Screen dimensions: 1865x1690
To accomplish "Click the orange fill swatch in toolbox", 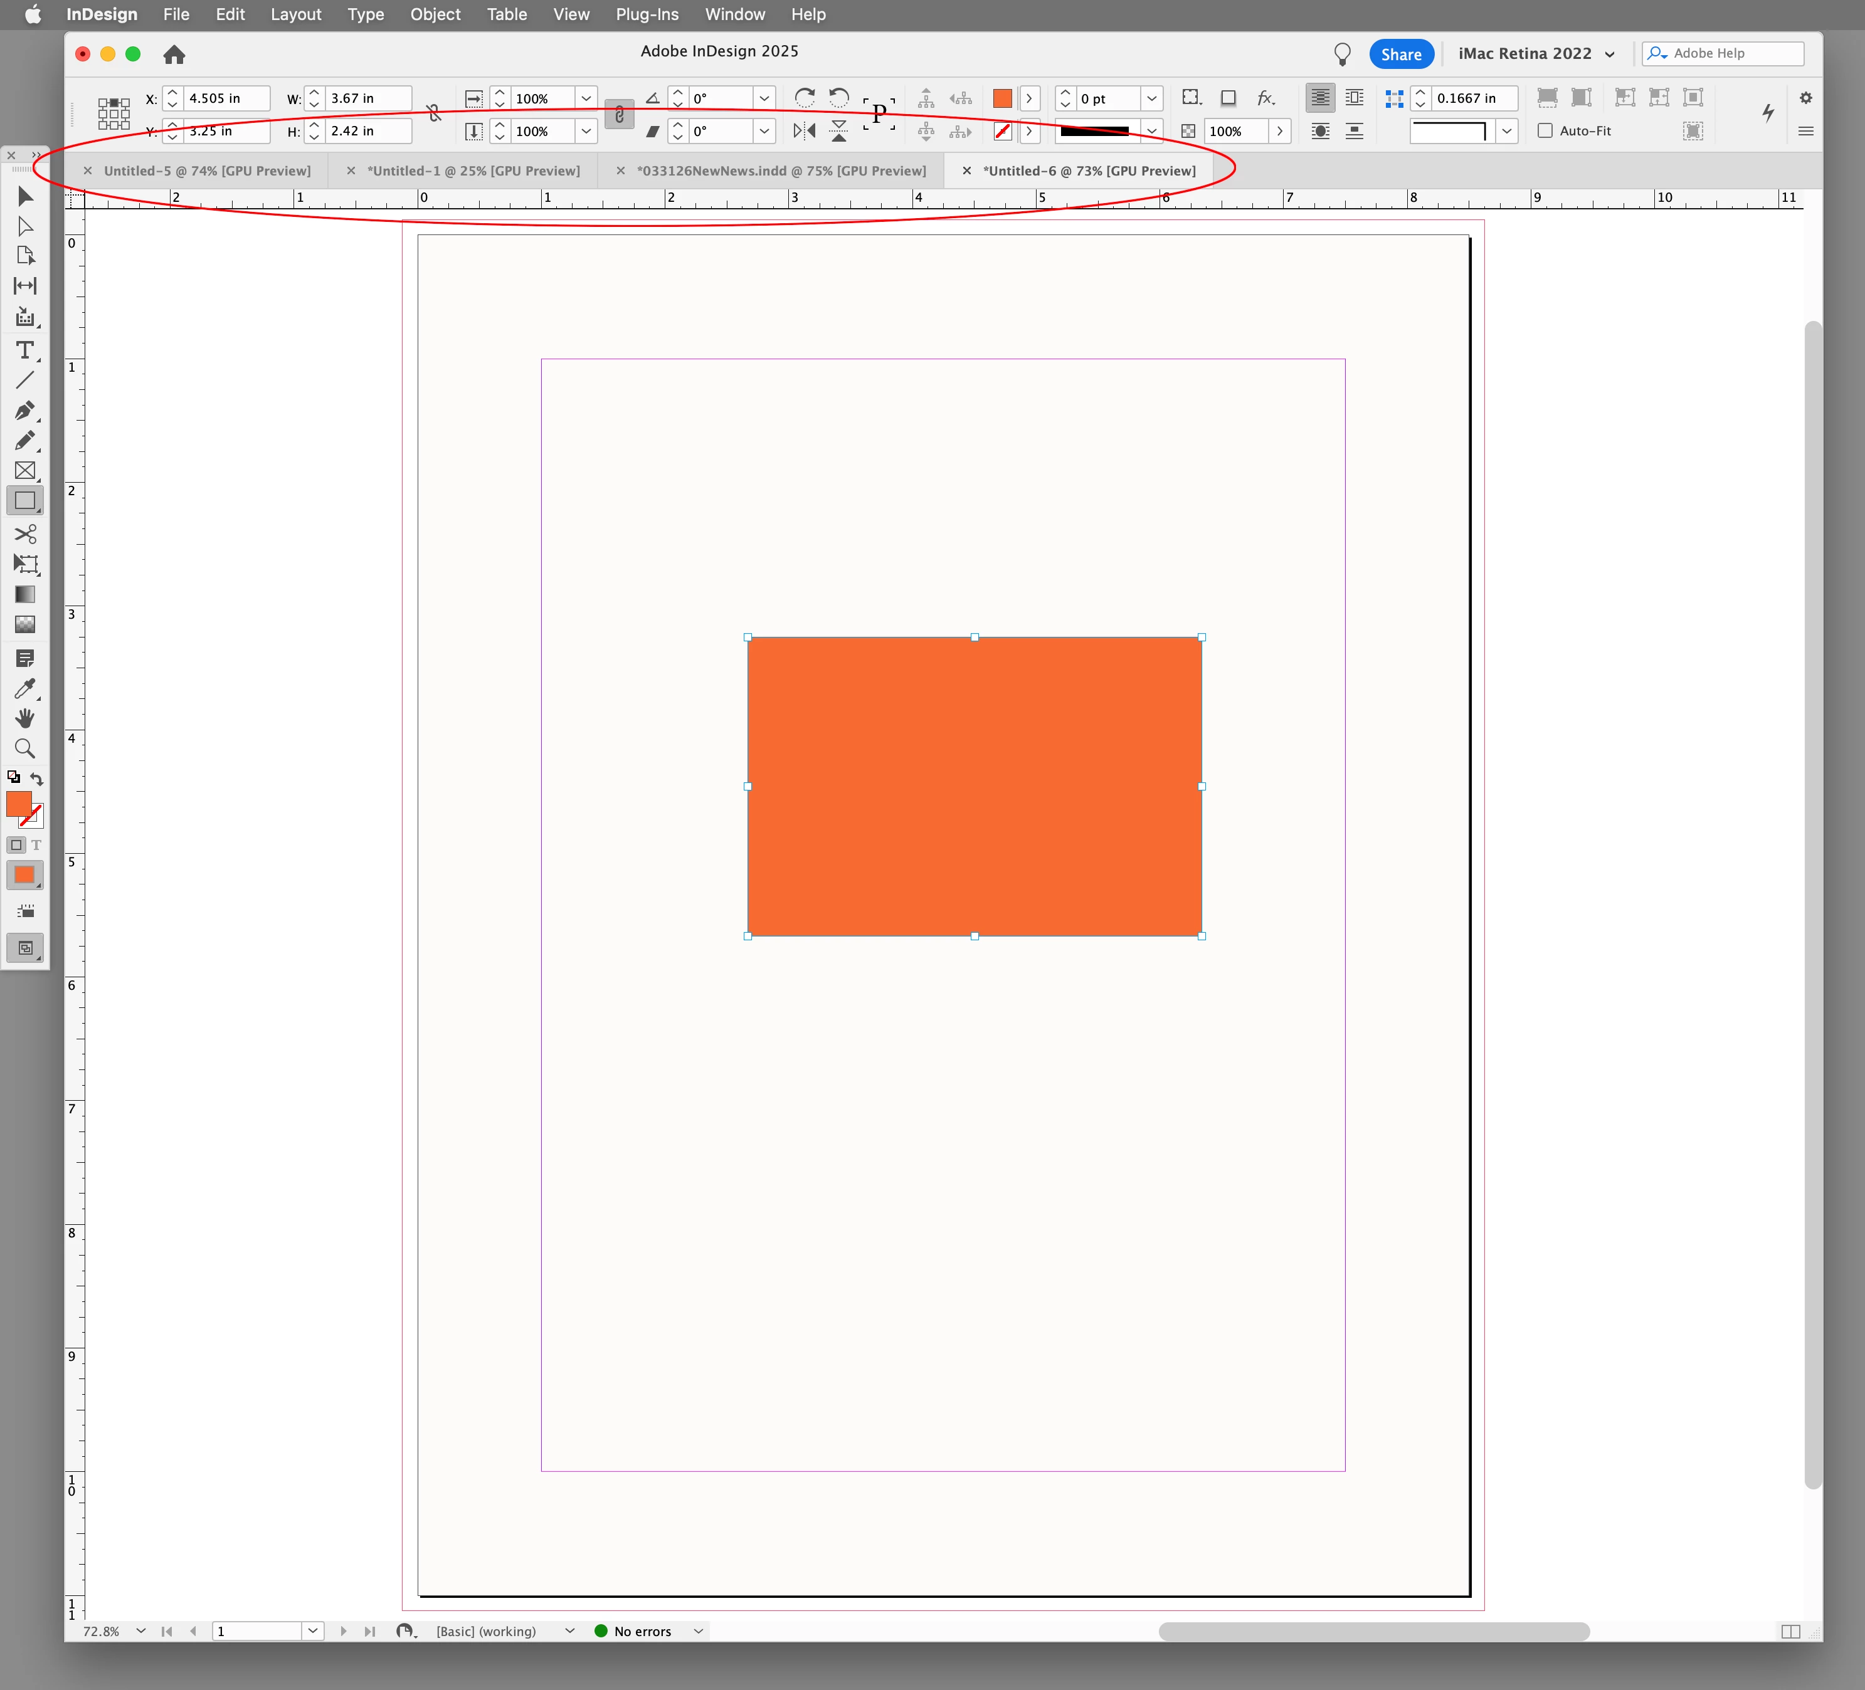I will [19, 804].
